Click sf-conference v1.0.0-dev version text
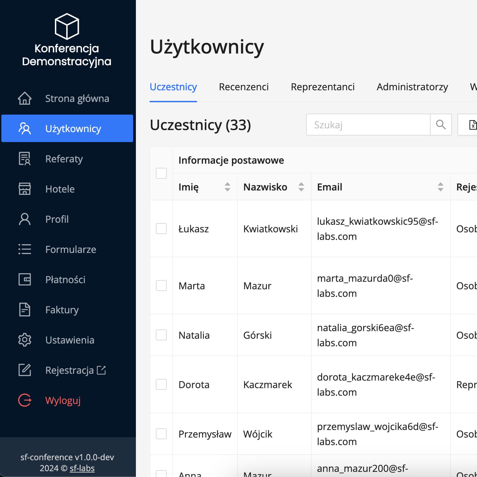 pyautogui.click(x=67, y=457)
